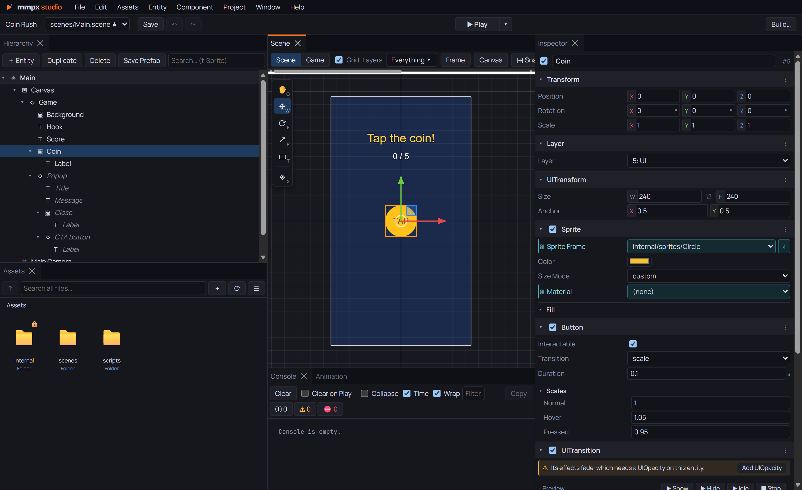Screen dimensions: 802x490
Task: Click the add asset plus icon
Action: 217,288
